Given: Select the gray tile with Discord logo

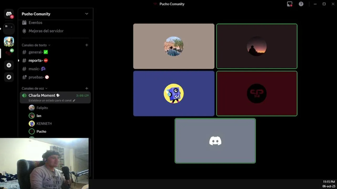Looking at the screenshot, I should click(215, 141).
